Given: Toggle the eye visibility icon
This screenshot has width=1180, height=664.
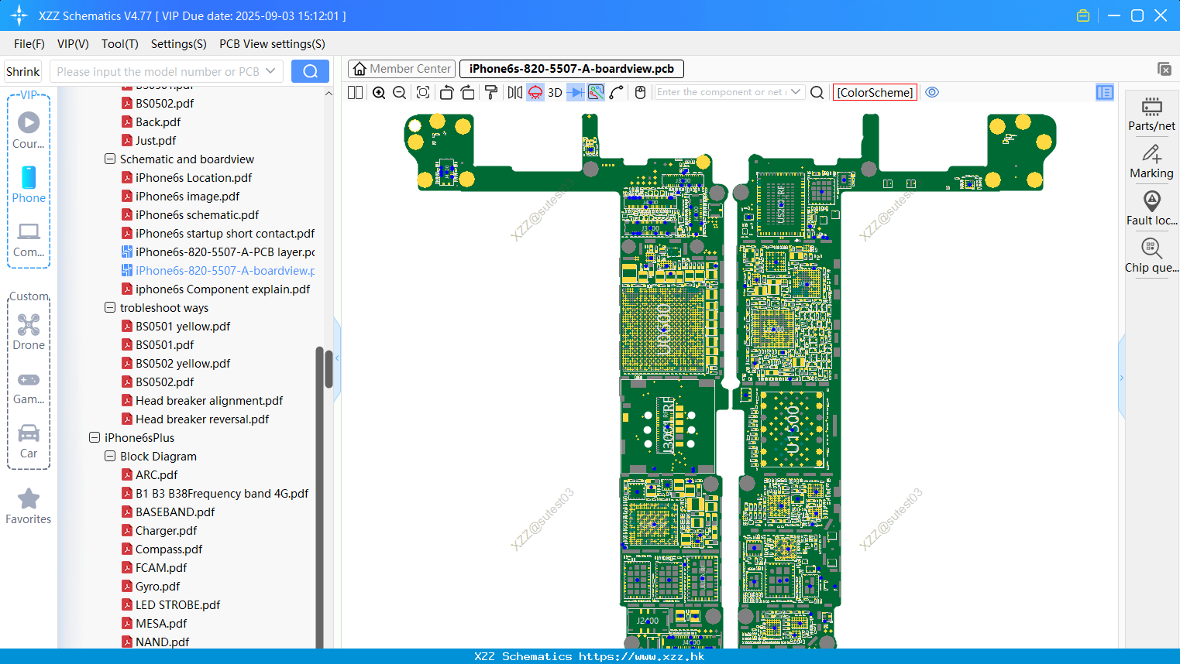Looking at the screenshot, I should pos(932,92).
